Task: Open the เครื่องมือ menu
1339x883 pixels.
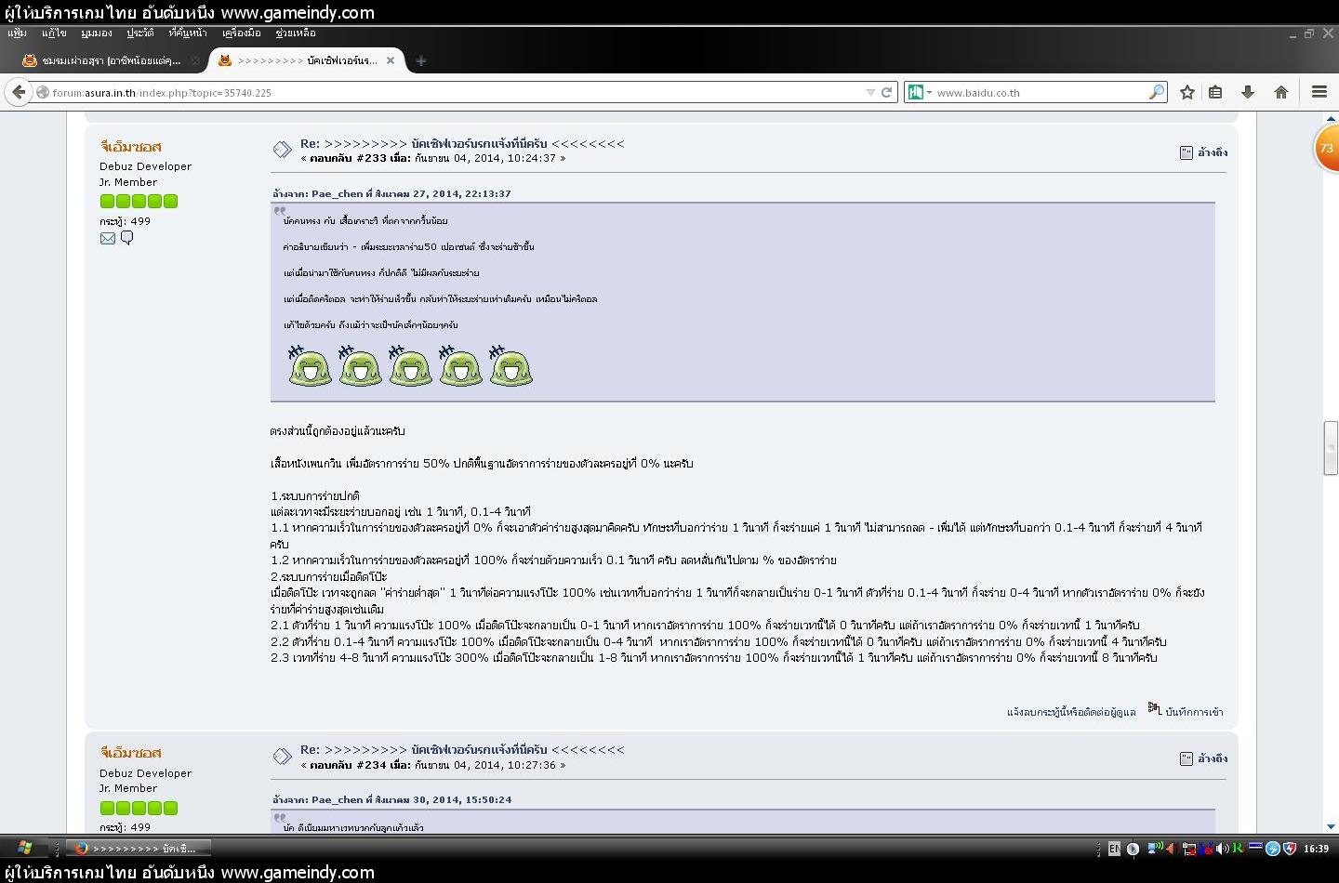Action: click(x=242, y=33)
